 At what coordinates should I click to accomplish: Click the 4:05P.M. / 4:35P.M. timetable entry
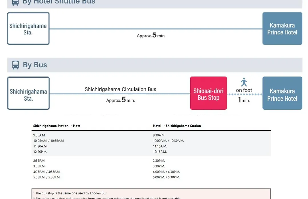47,172
